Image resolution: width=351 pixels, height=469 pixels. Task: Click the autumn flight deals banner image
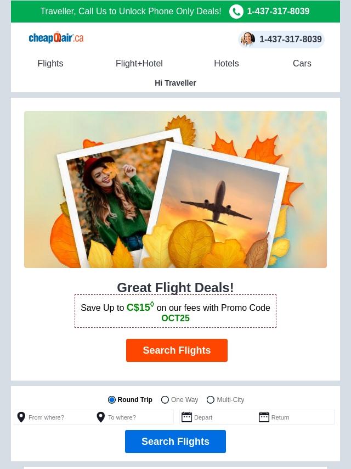tap(175, 189)
